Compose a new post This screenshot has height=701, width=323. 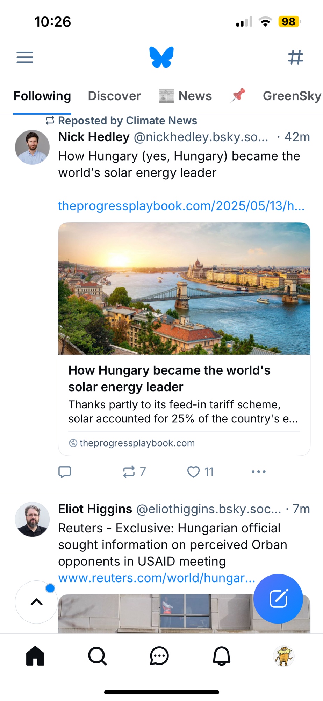tap(278, 599)
